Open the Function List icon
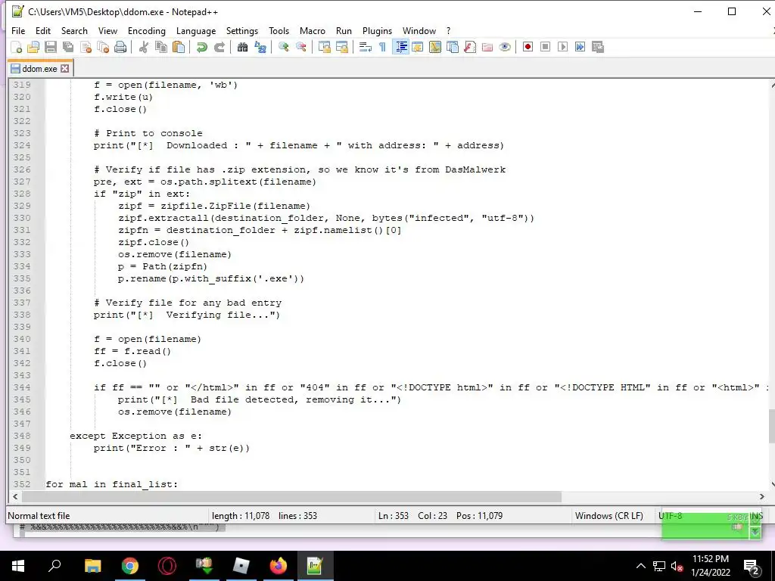 469,47
